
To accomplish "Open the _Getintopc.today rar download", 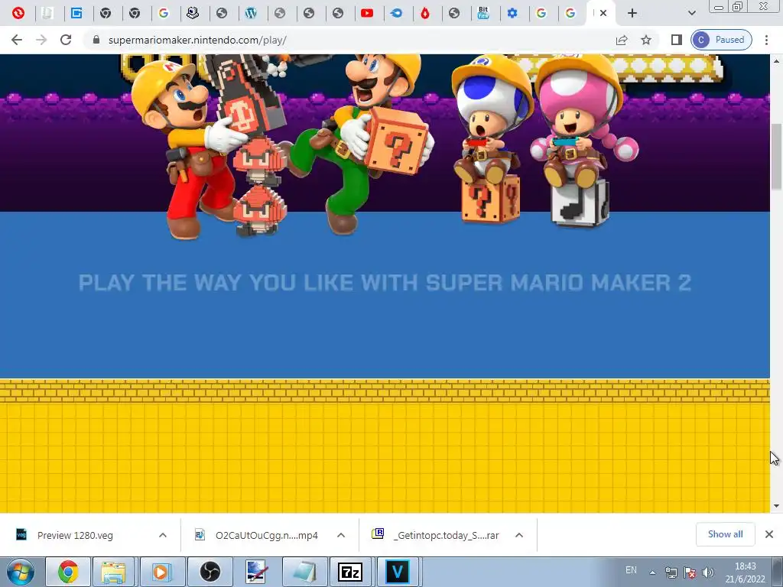I will [x=446, y=535].
